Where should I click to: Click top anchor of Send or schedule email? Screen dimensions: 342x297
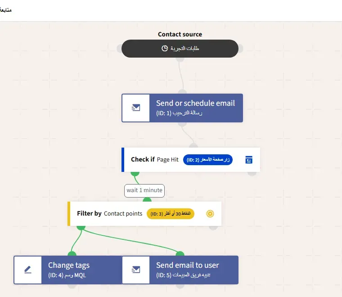click(182, 92)
